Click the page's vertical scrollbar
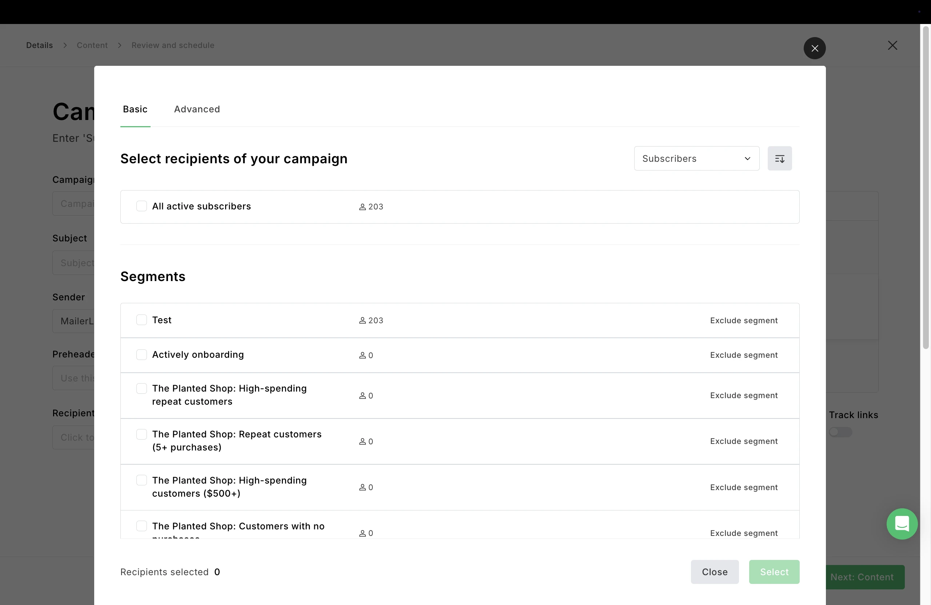 (x=926, y=188)
